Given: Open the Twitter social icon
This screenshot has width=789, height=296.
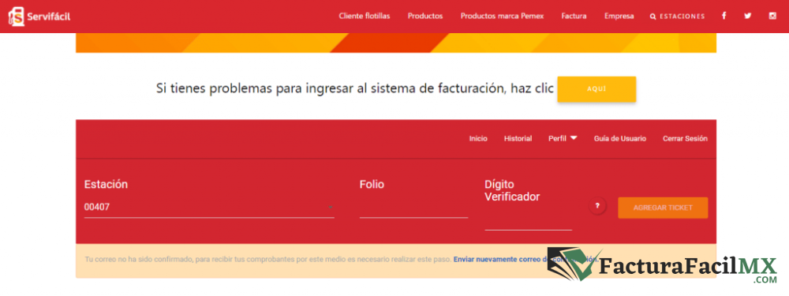Looking at the screenshot, I should click(x=748, y=16).
